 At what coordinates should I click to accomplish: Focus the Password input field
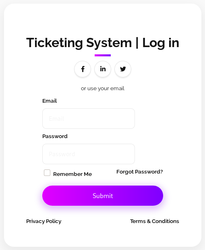pyautogui.click(x=89, y=154)
